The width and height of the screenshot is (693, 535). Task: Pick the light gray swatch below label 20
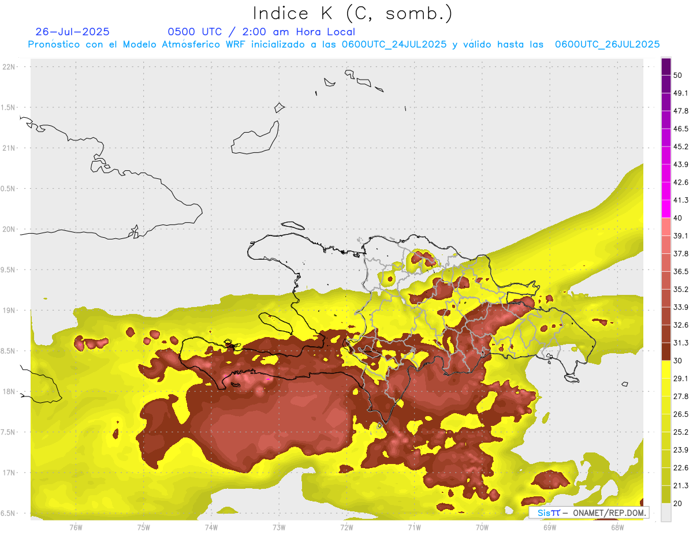click(x=666, y=512)
